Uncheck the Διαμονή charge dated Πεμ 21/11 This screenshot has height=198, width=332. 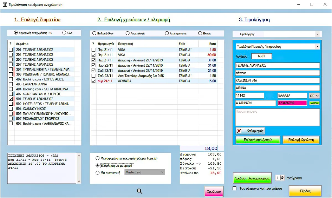[x=94, y=60]
